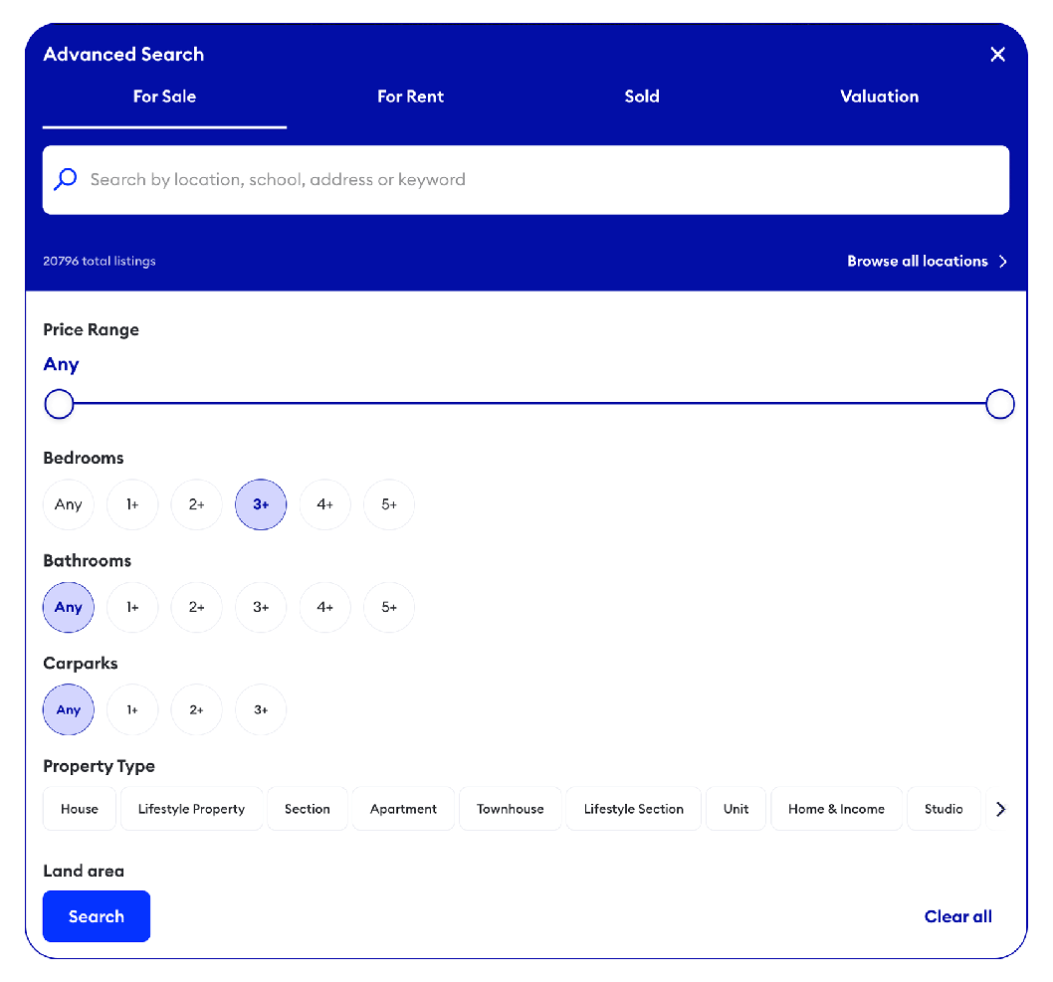Toggle the House property type
1053x982 pixels.
[x=80, y=809]
